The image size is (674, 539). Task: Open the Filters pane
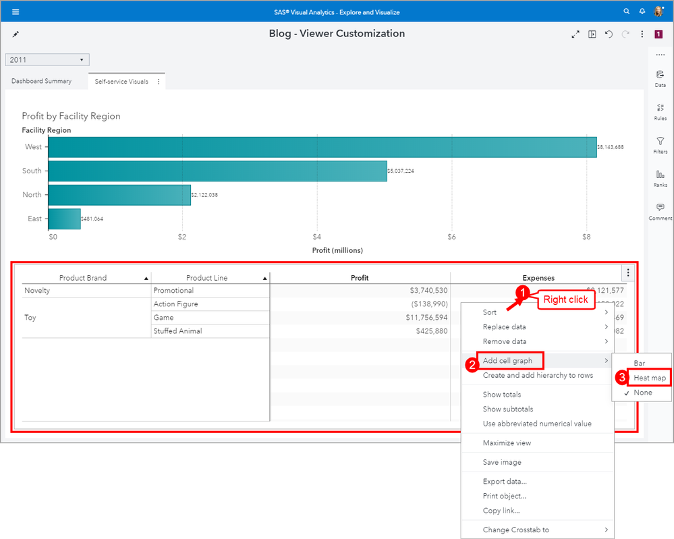(x=660, y=144)
